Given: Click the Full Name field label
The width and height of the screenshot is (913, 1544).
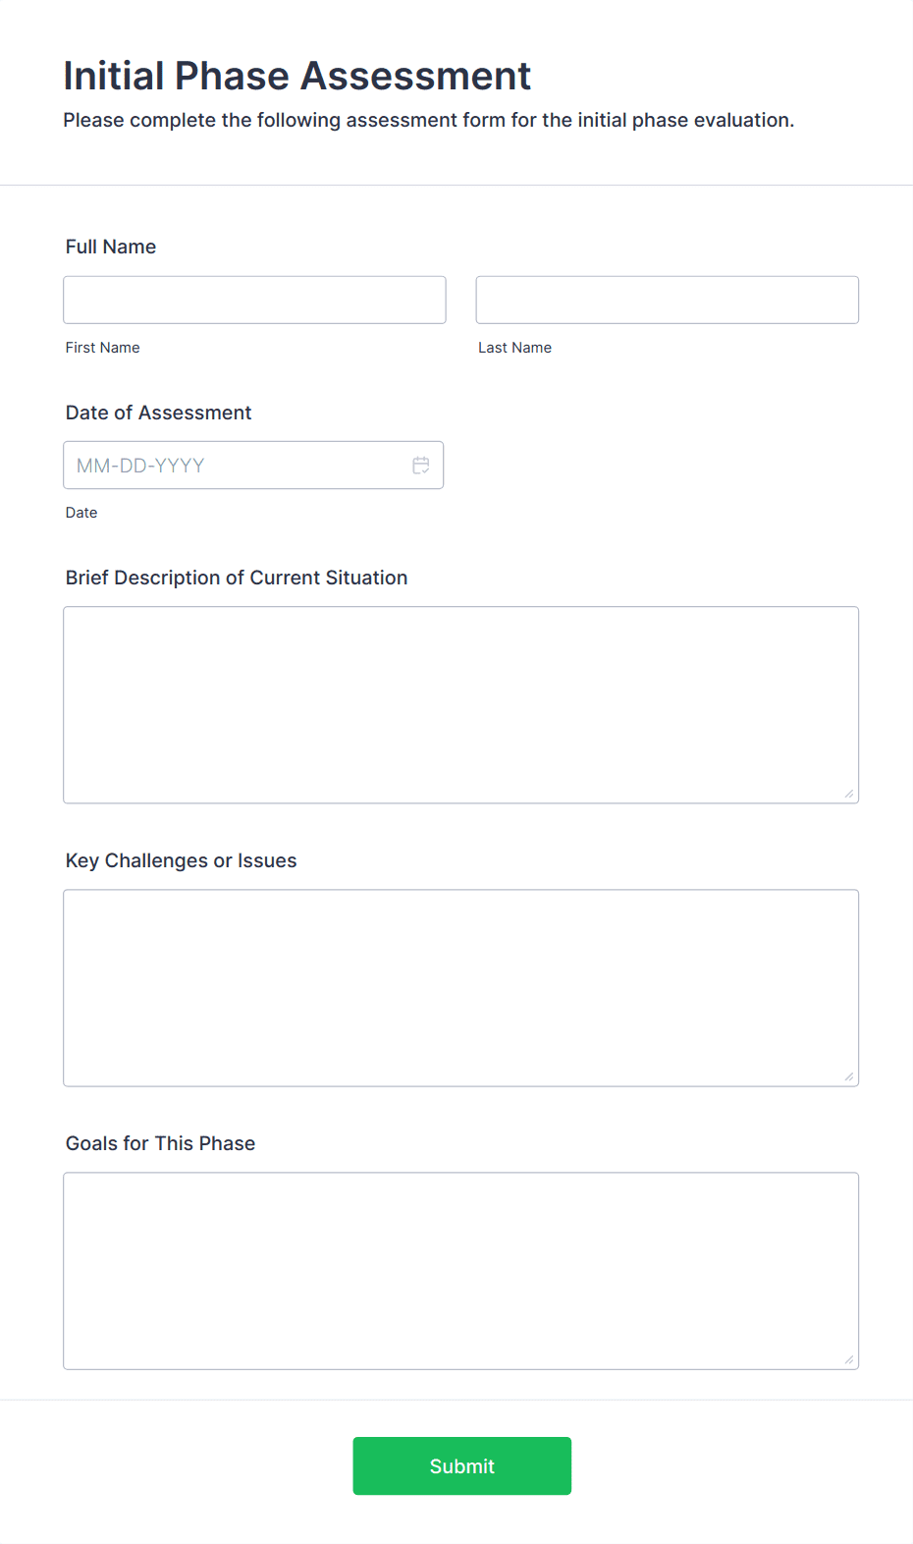Looking at the screenshot, I should point(110,247).
